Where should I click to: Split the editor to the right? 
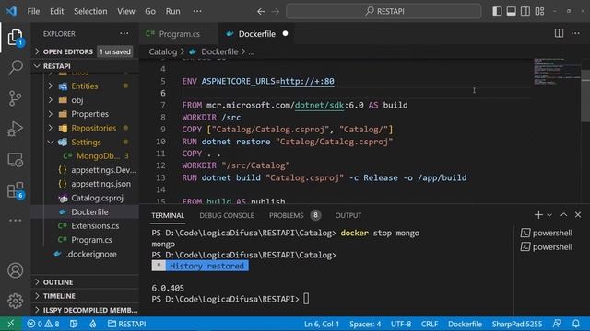click(x=560, y=33)
